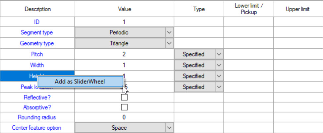Enable the Reflective checkbox
The height and width of the screenshot is (133, 323).
(124, 98)
